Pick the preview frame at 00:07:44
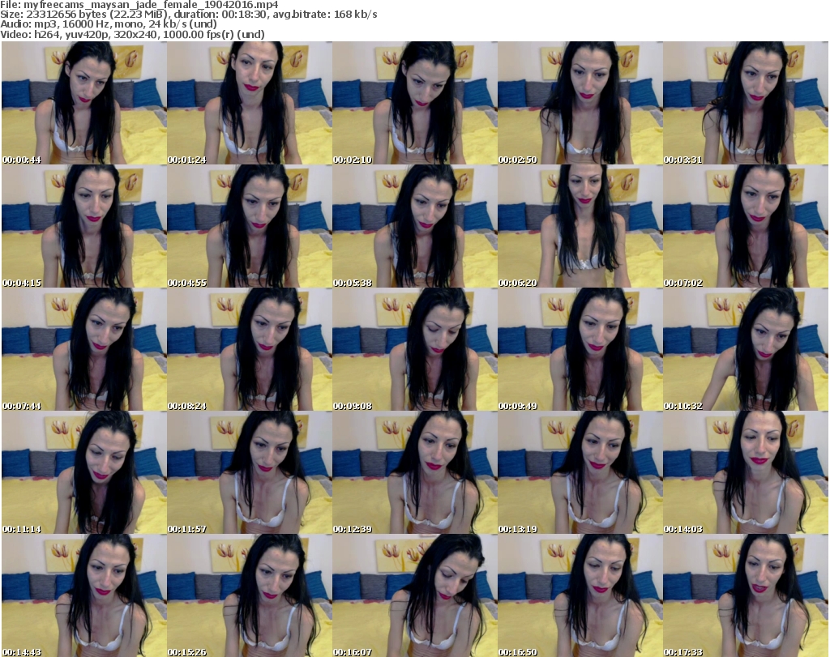This screenshot has width=830, height=657. [84, 349]
